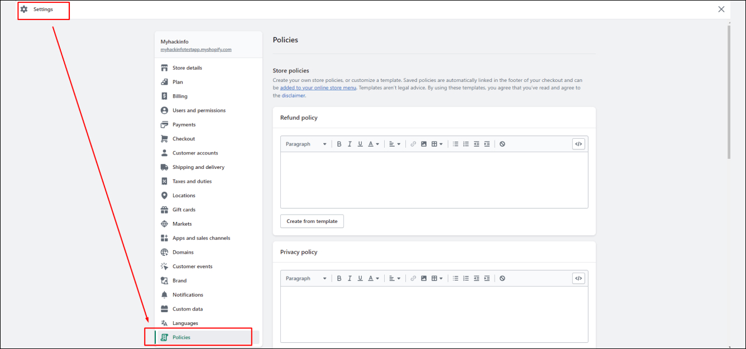This screenshot has height=349, width=746.
Task: Open the disclaimer link
Action: point(293,95)
